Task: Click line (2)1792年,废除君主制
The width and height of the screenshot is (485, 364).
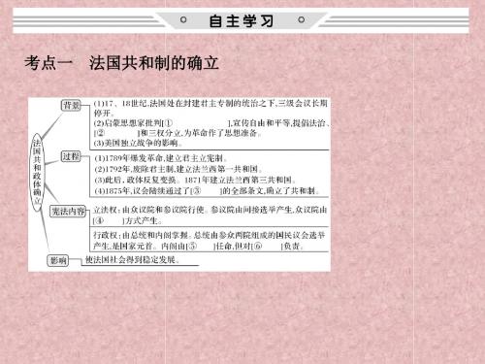Action: 178,169
